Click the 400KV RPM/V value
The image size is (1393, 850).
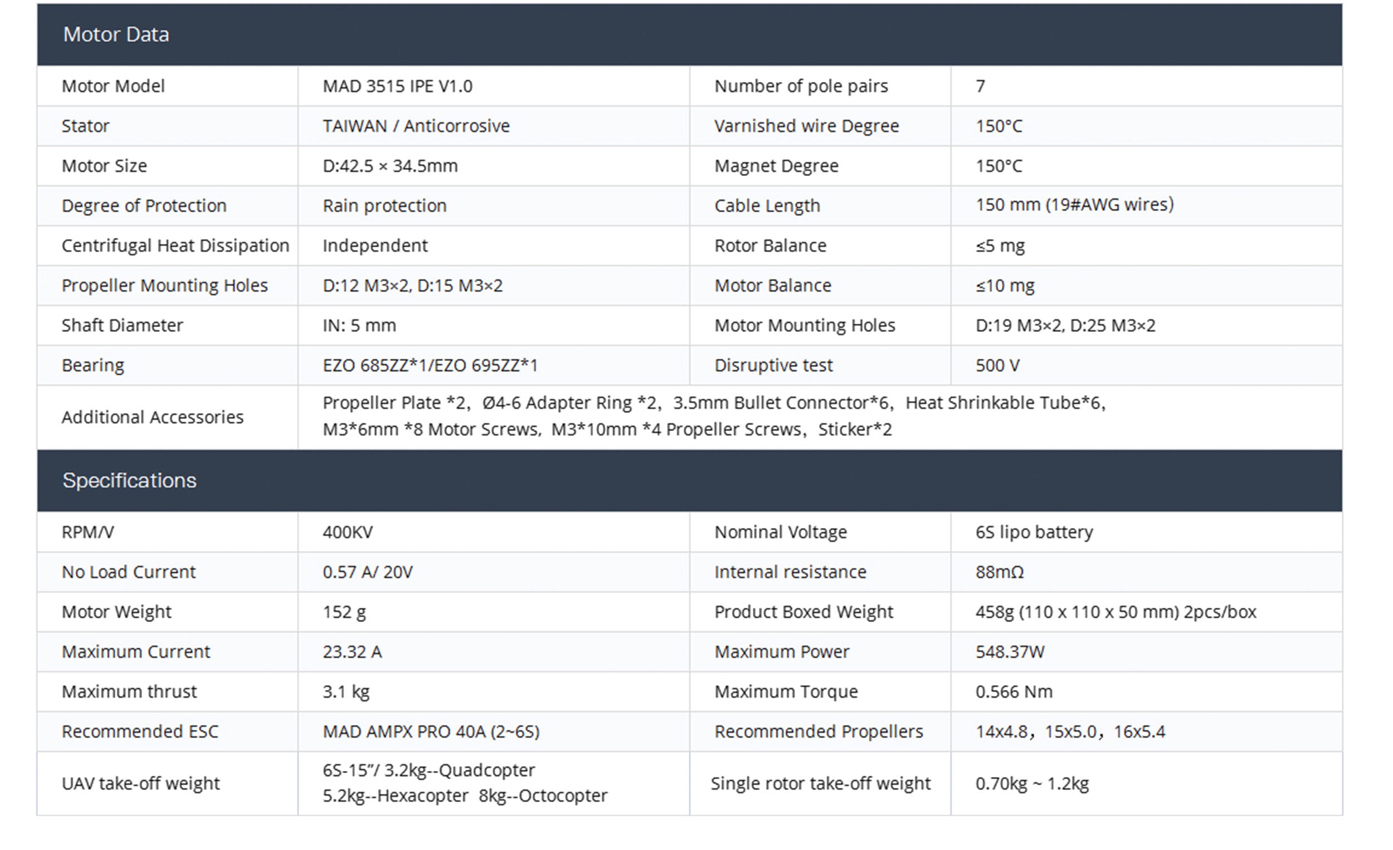coord(348,533)
